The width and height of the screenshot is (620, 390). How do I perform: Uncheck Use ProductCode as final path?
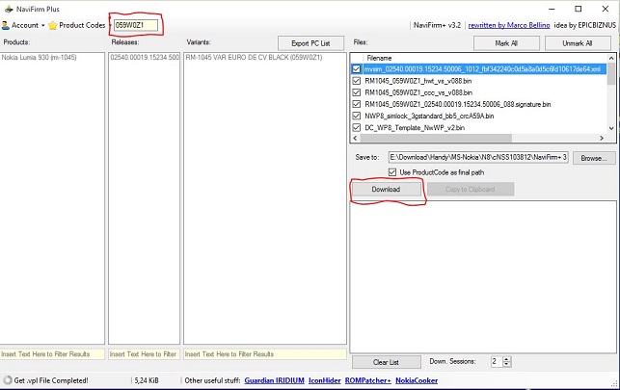[x=392, y=171]
